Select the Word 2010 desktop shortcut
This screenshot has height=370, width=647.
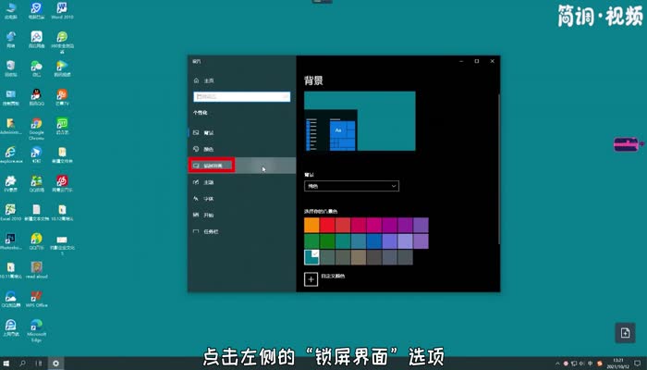click(x=63, y=11)
